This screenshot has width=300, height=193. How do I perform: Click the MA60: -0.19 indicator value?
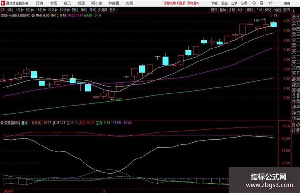tap(93, 16)
